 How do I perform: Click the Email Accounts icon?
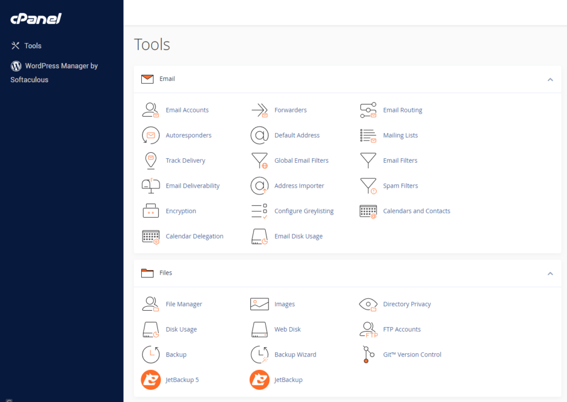pos(151,110)
